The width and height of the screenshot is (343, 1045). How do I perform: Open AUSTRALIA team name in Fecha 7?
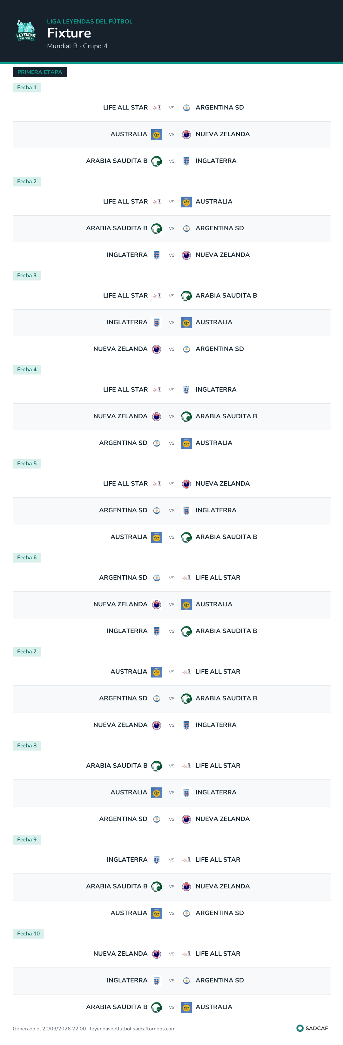[x=129, y=672]
